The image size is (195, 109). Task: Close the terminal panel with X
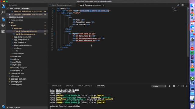point(187,86)
